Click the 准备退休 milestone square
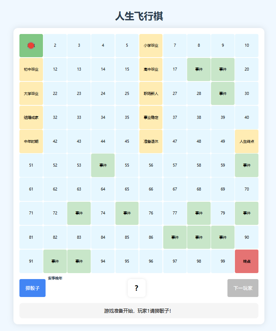 click(x=151, y=141)
